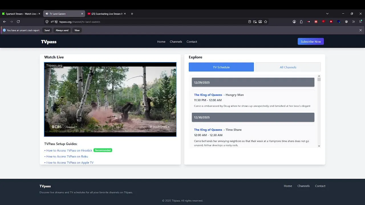This screenshot has height=205, width=365.
Task: Click the footer TVpass logo text
Action: click(45, 186)
